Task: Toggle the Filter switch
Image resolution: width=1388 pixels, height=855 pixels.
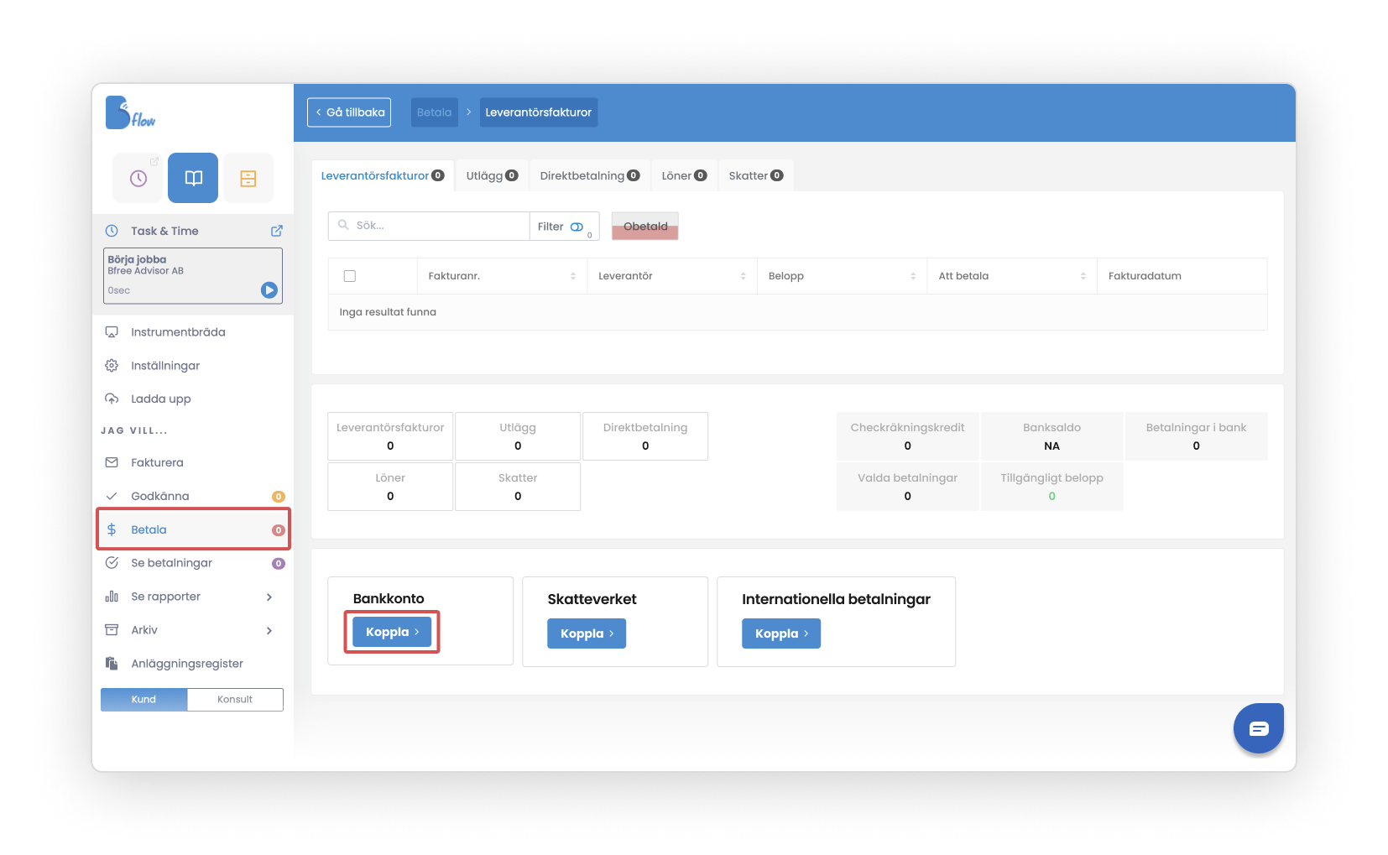Action: point(577,227)
